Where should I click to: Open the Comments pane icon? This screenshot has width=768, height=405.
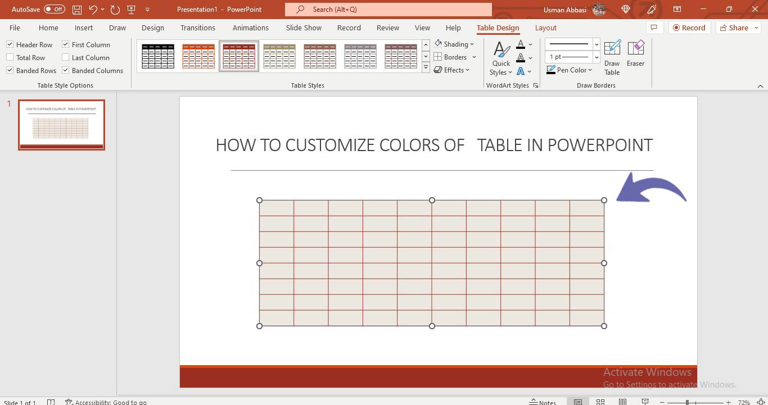(653, 28)
